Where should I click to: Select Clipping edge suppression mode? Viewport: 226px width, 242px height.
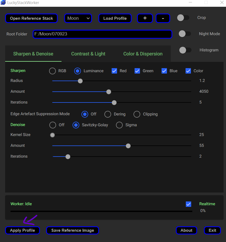[x=137, y=114]
